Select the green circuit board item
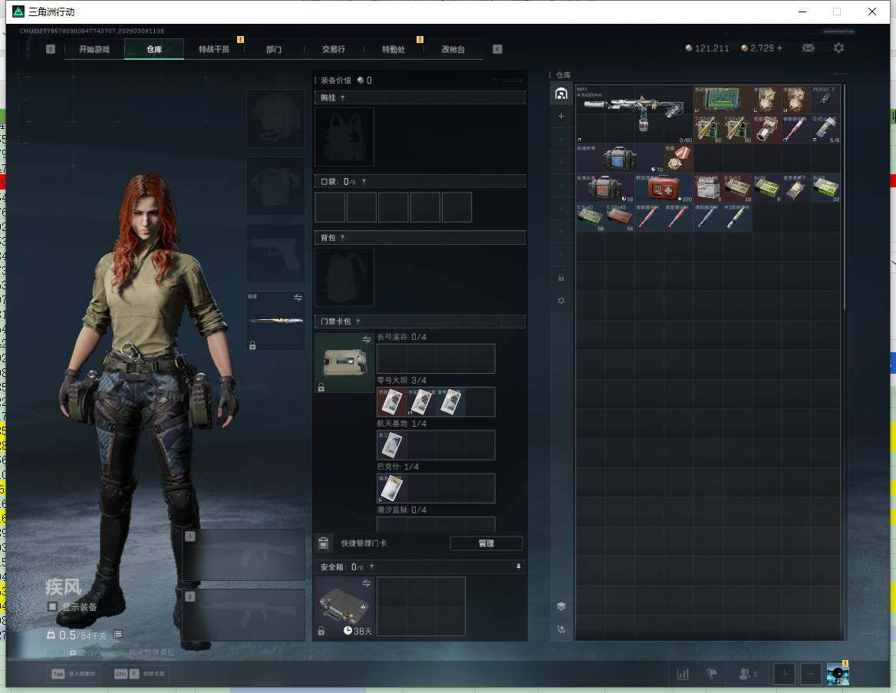The image size is (896, 693). (723, 100)
